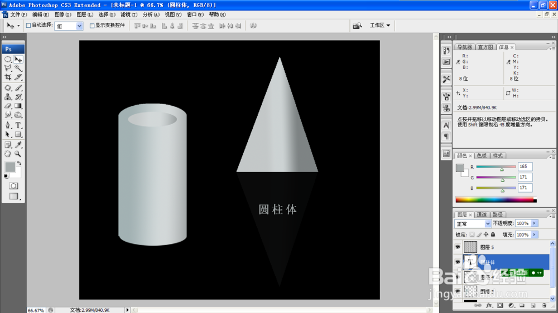Select the History Brush tool
Viewport: 558px width, 313px height.
pyautogui.click(x=18, y=97)
